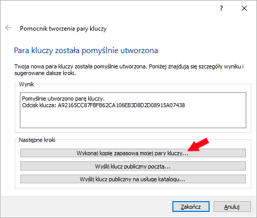Click the wizard title 'Pomocnik tworzenia pary kluczy'
The width and height of the screenshot is (257, 218).
point(63,29)
